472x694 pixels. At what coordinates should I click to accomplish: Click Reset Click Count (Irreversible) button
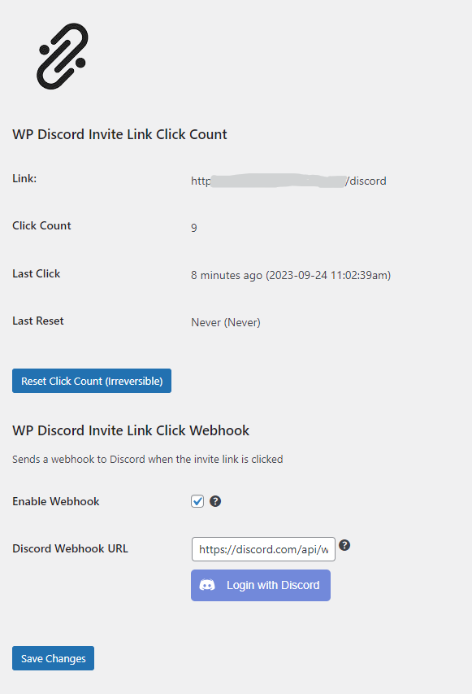pyautogui.click(x=92, y=381)
